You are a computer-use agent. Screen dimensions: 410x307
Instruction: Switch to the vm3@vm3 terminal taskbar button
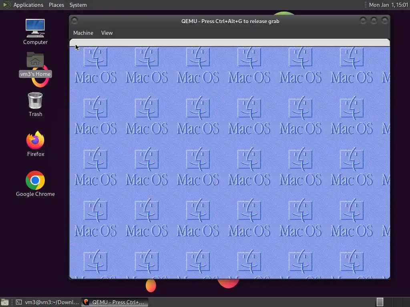coord(47,302)
